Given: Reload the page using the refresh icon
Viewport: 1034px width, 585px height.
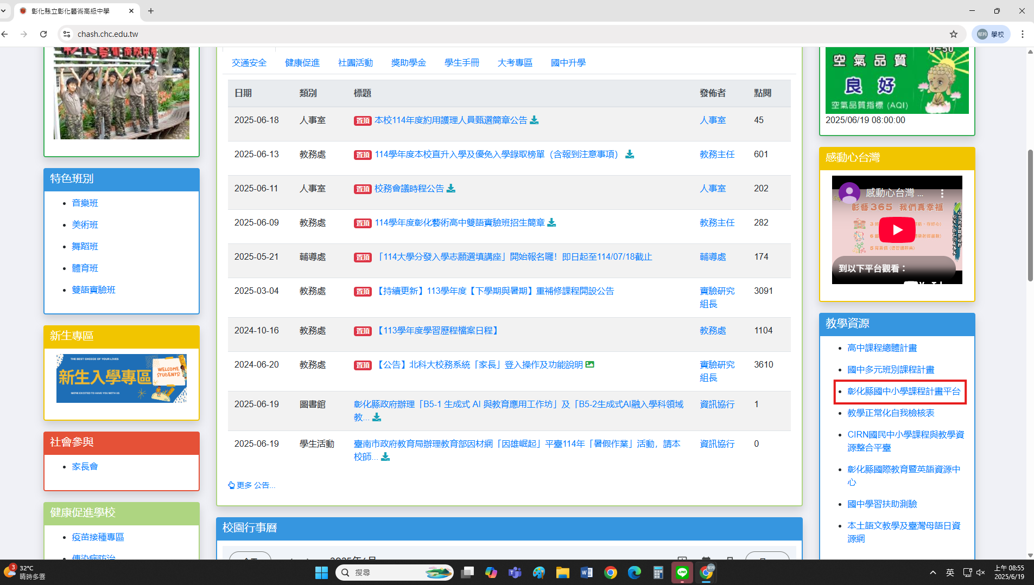Looking at the screenshot, I should coord(43,34).
